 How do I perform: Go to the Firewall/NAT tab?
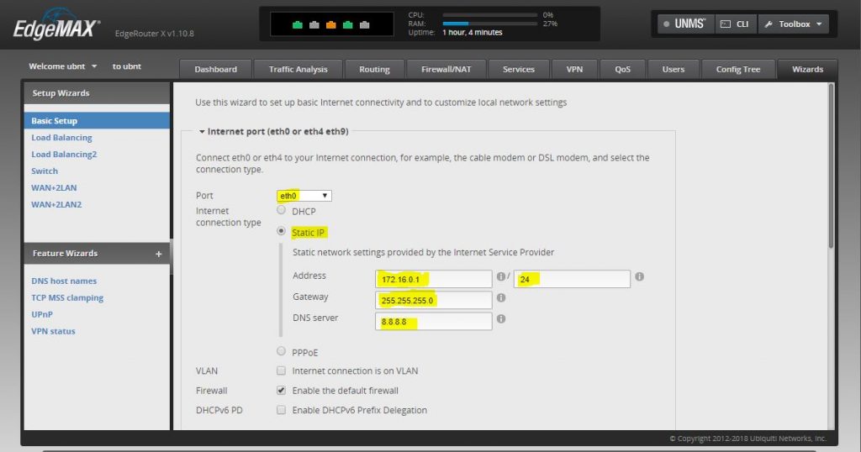click(x=446, y=69)
